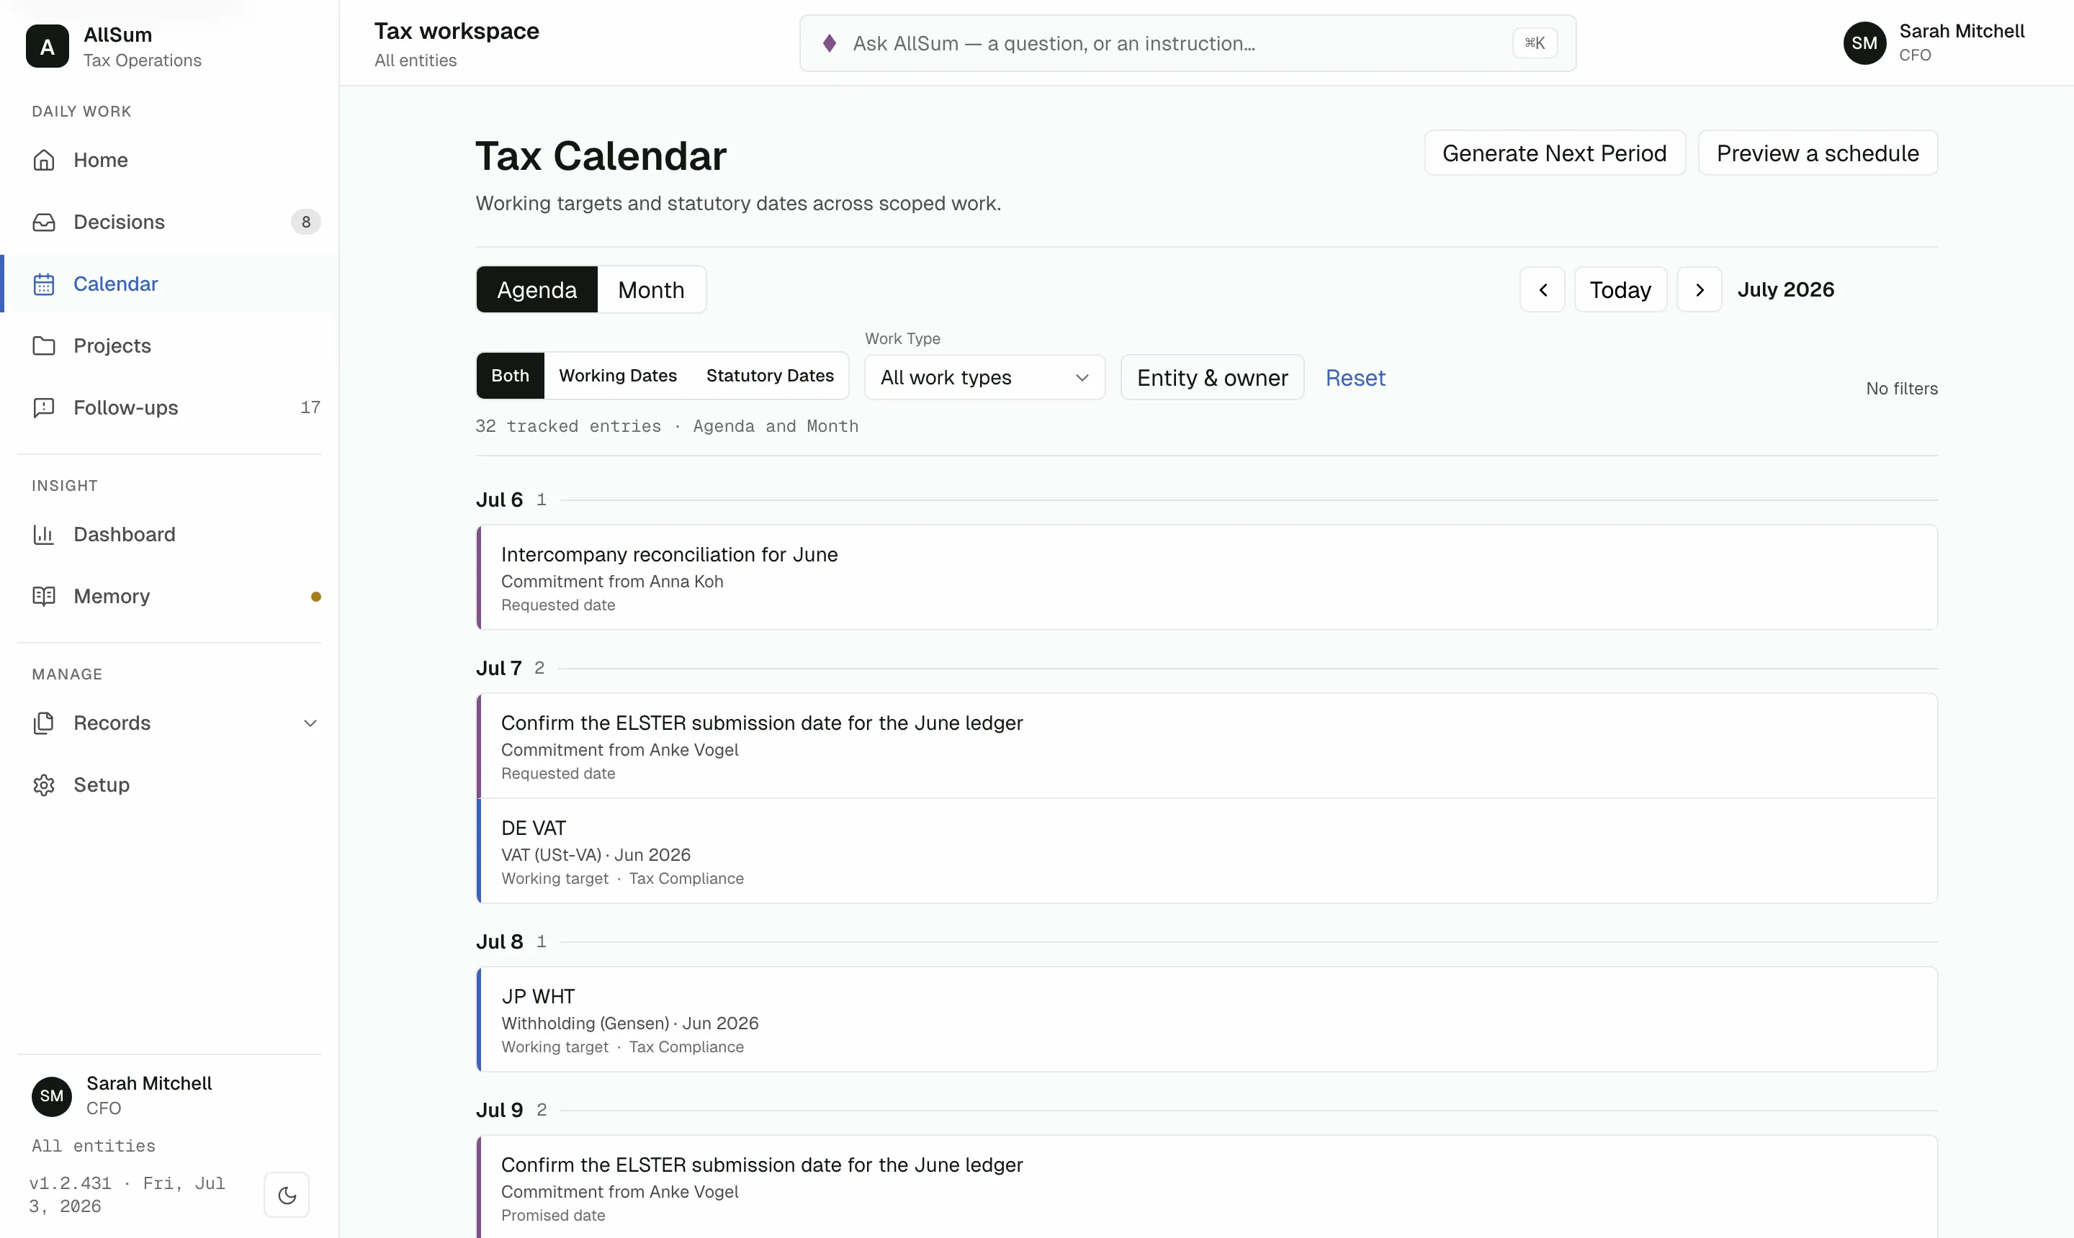Screen dimensions: 2074x1238
Task: Open Jul 7 ELSTER submission date entry
Action: [x=1207, y=746]
